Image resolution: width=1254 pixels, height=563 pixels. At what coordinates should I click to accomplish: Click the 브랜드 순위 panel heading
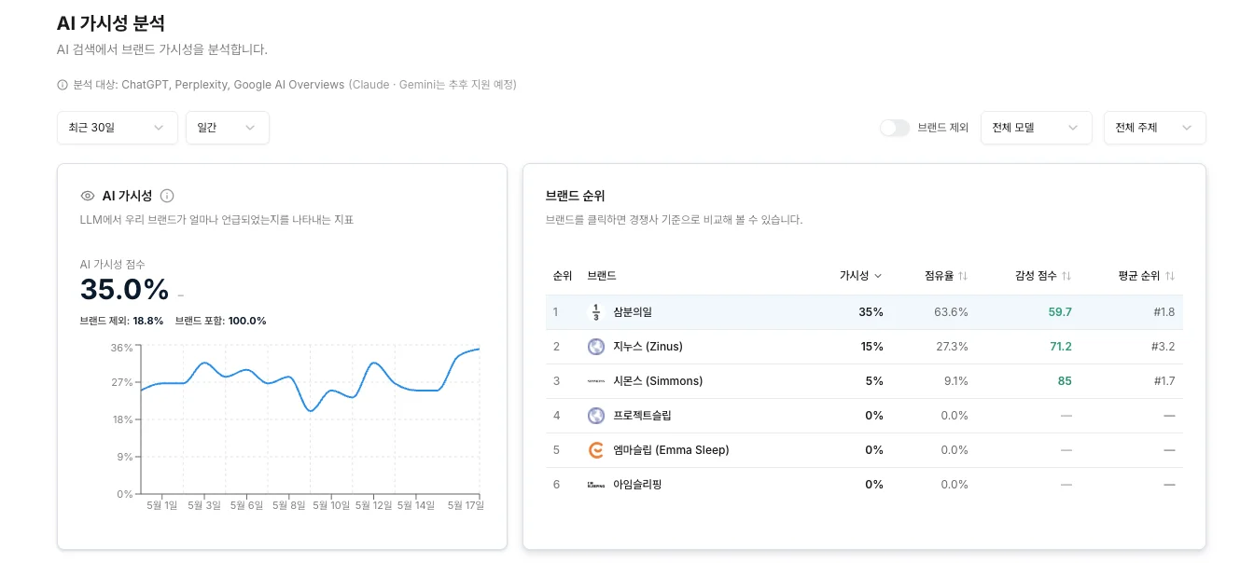575,196
